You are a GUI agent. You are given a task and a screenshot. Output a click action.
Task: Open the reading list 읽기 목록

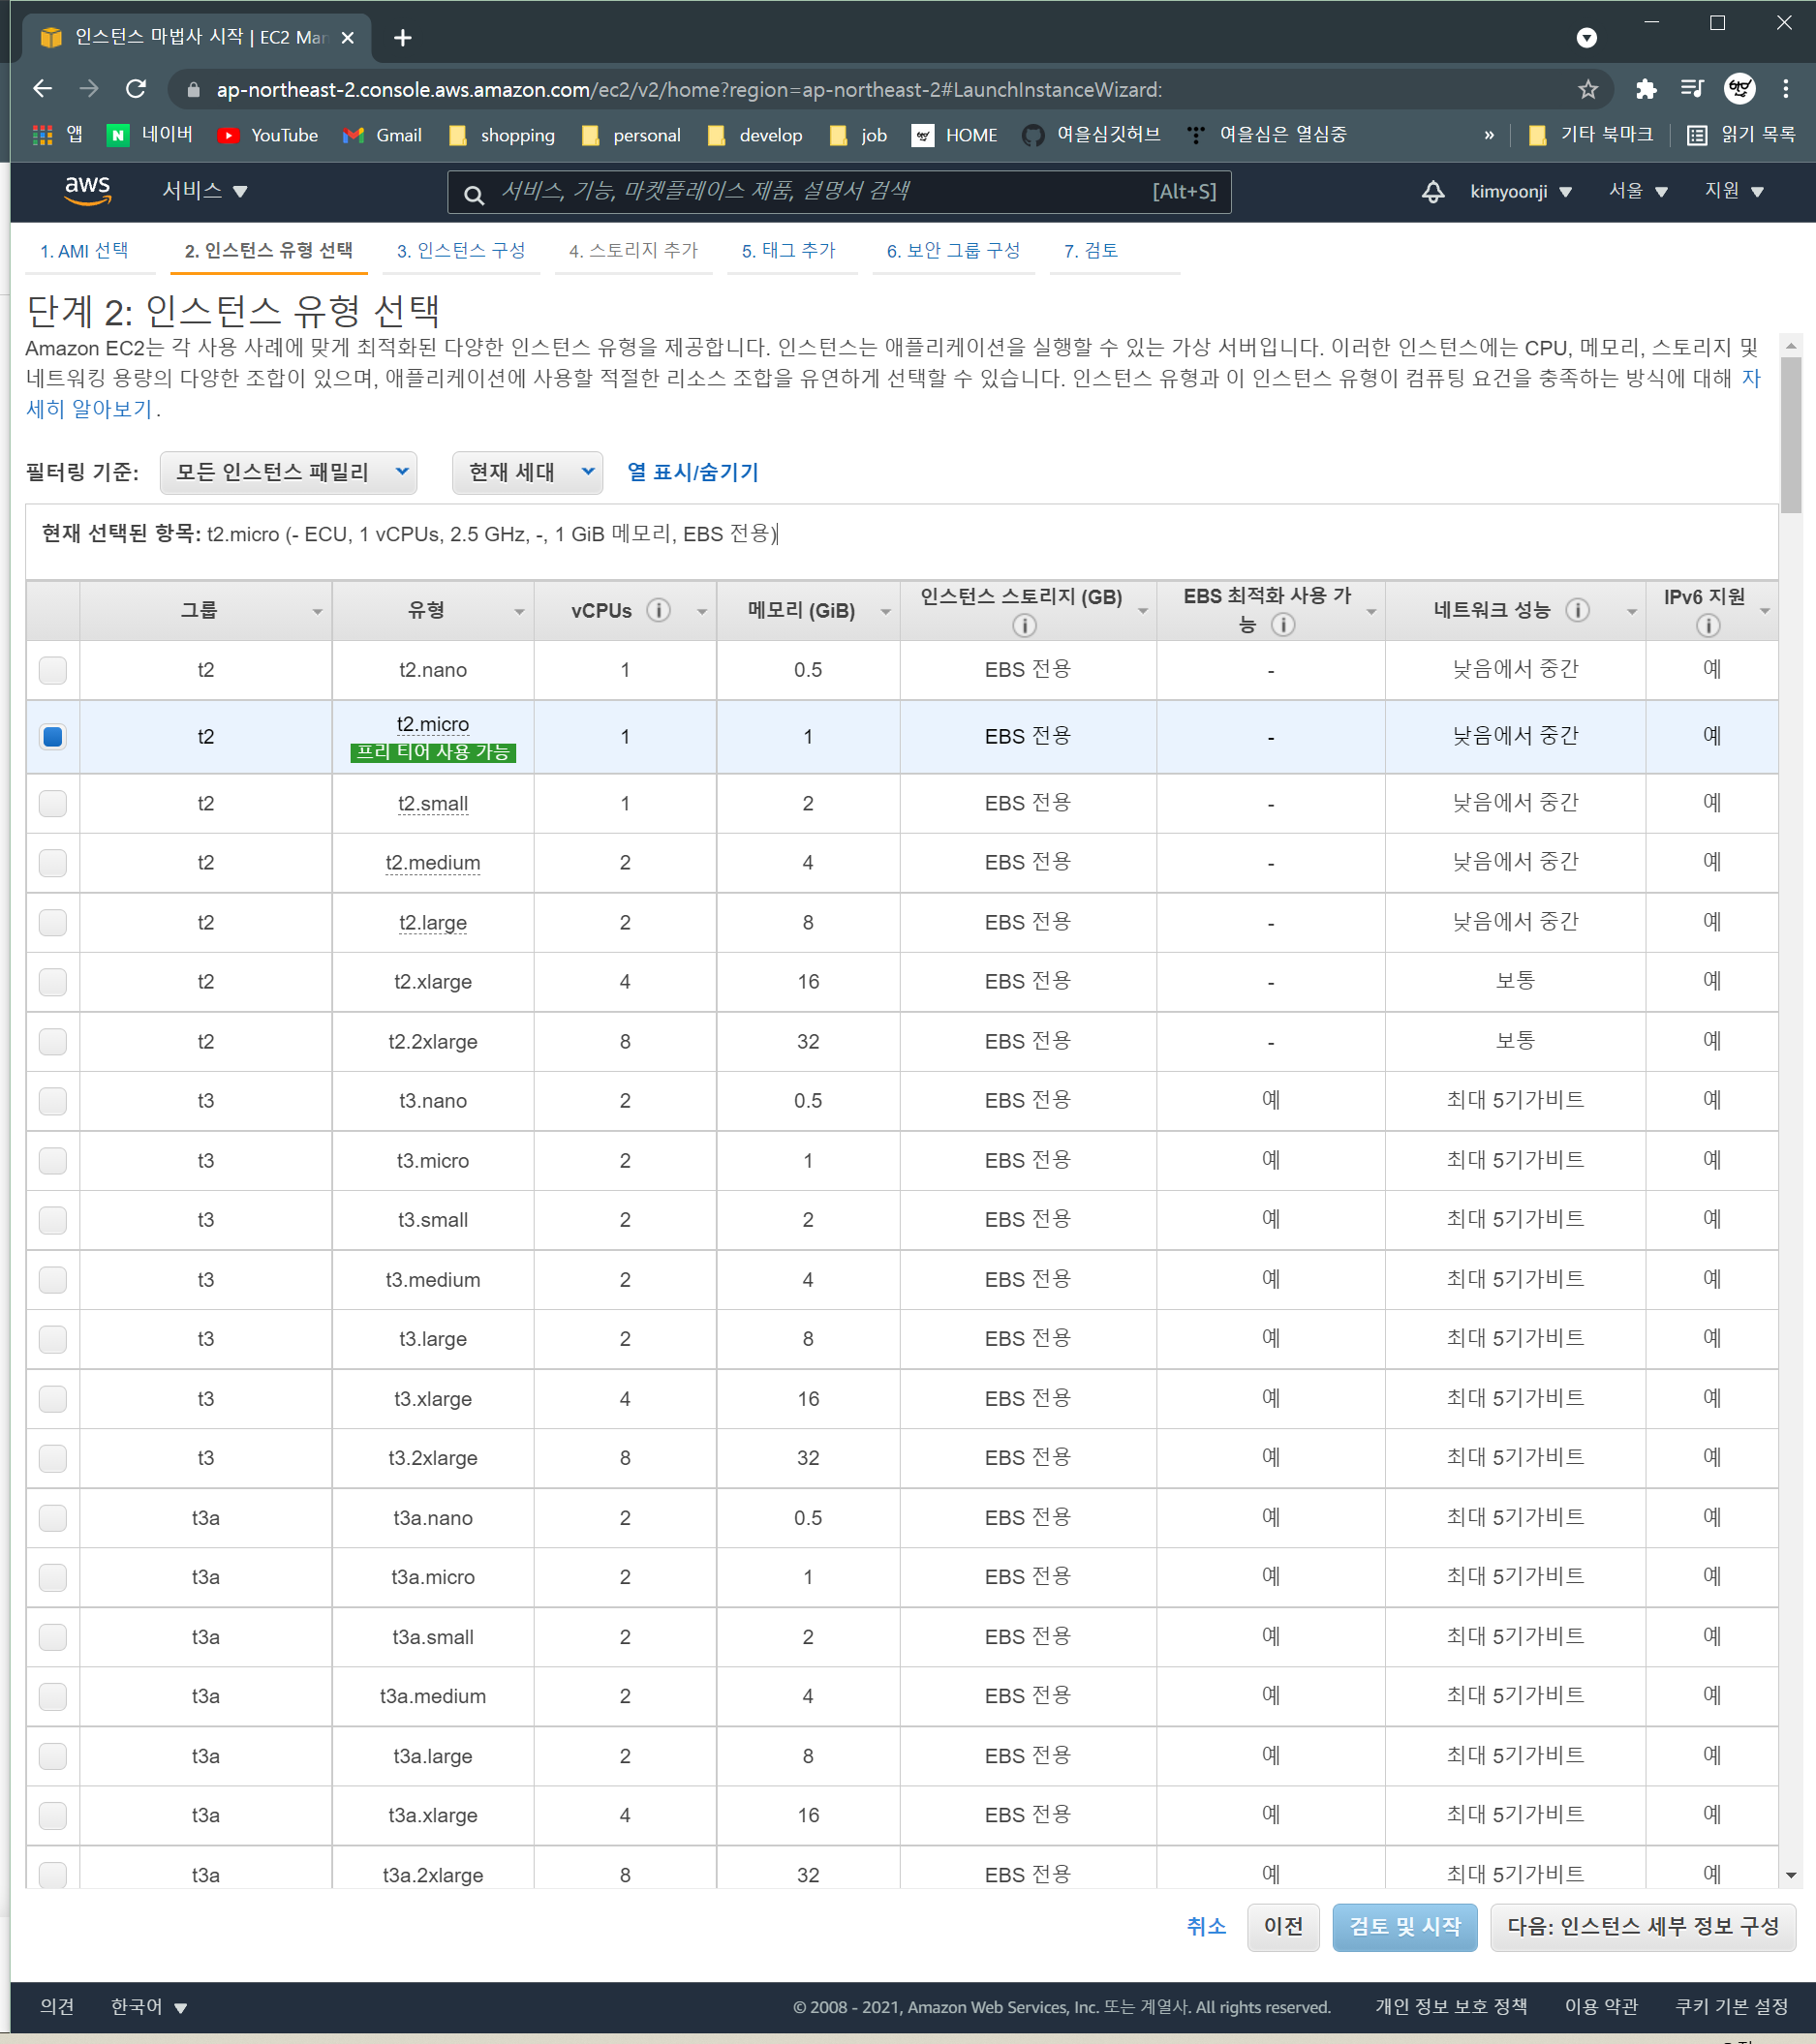(x=1741, y=135)
